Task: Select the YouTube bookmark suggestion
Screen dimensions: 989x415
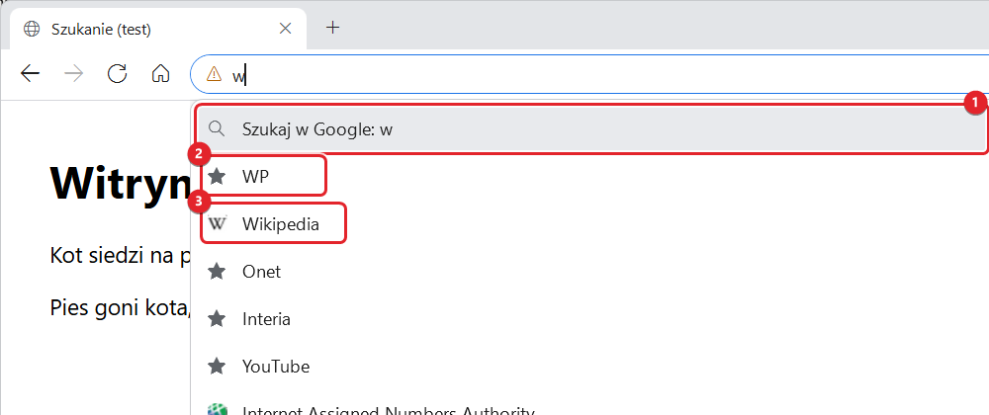Action: [x=589, y=366]
